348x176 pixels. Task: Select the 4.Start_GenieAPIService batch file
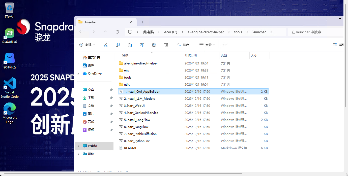pyautogui.click(x=193, y=113)
